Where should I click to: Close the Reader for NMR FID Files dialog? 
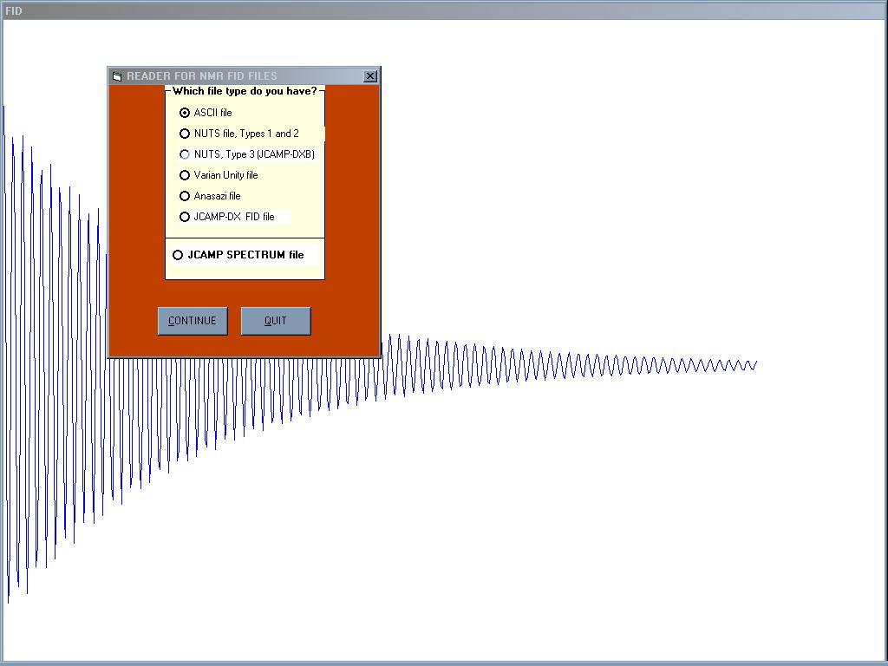tap(369, 76)
